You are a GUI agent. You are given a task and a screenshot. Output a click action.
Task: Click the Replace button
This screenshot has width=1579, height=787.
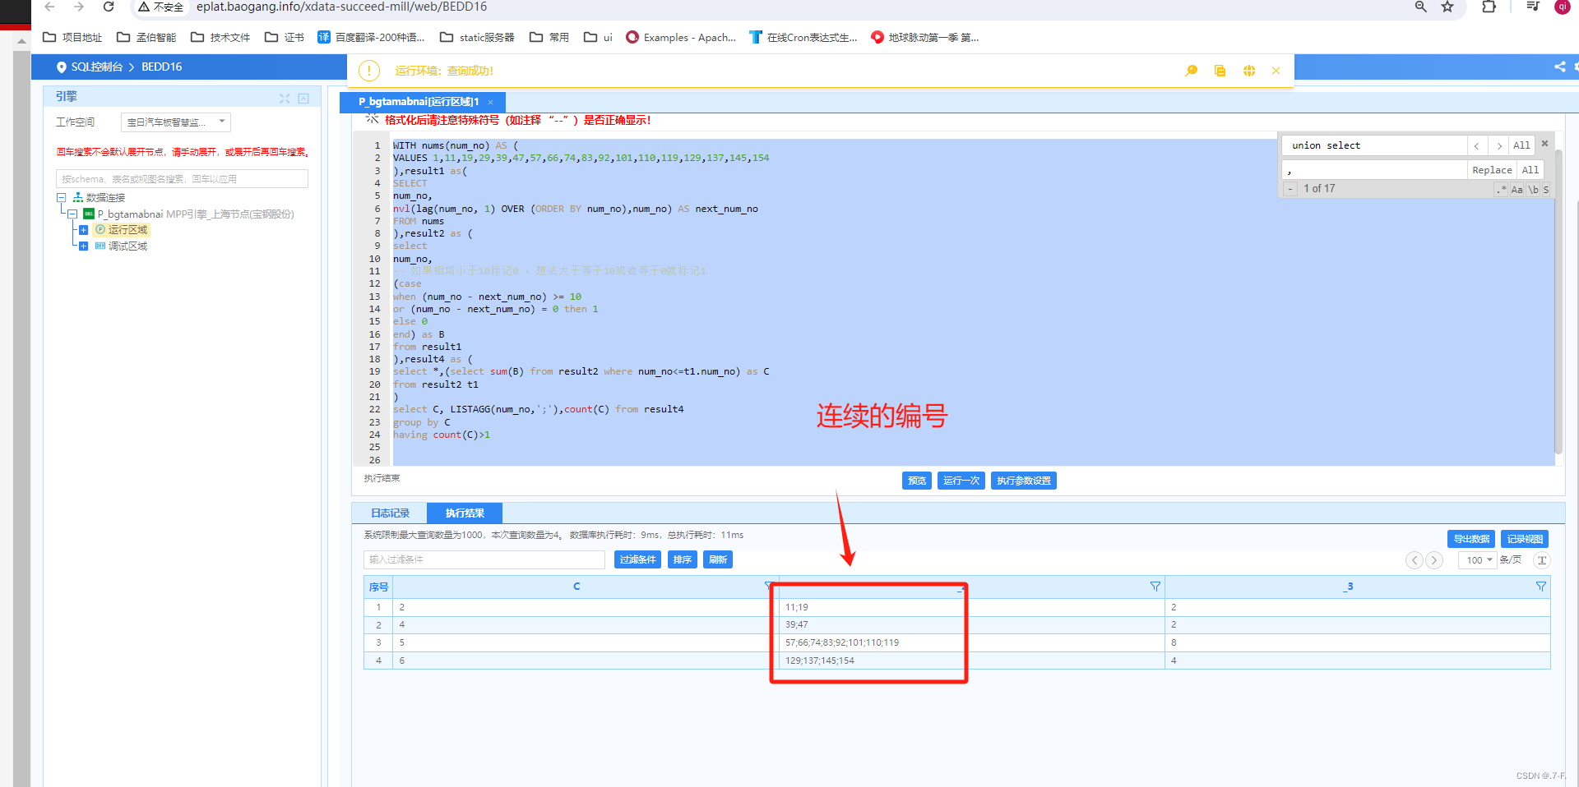1492,170
